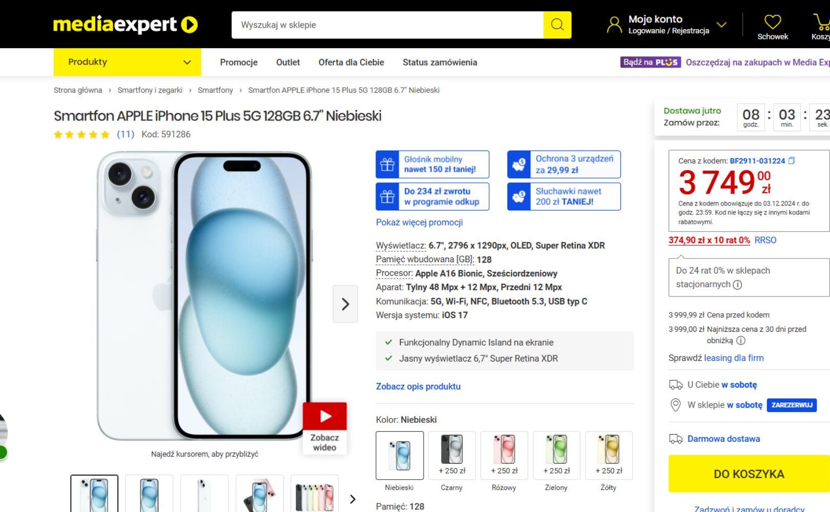Expand the Produkty dropdown menu
Screen dimensions: 830x512
128,62
